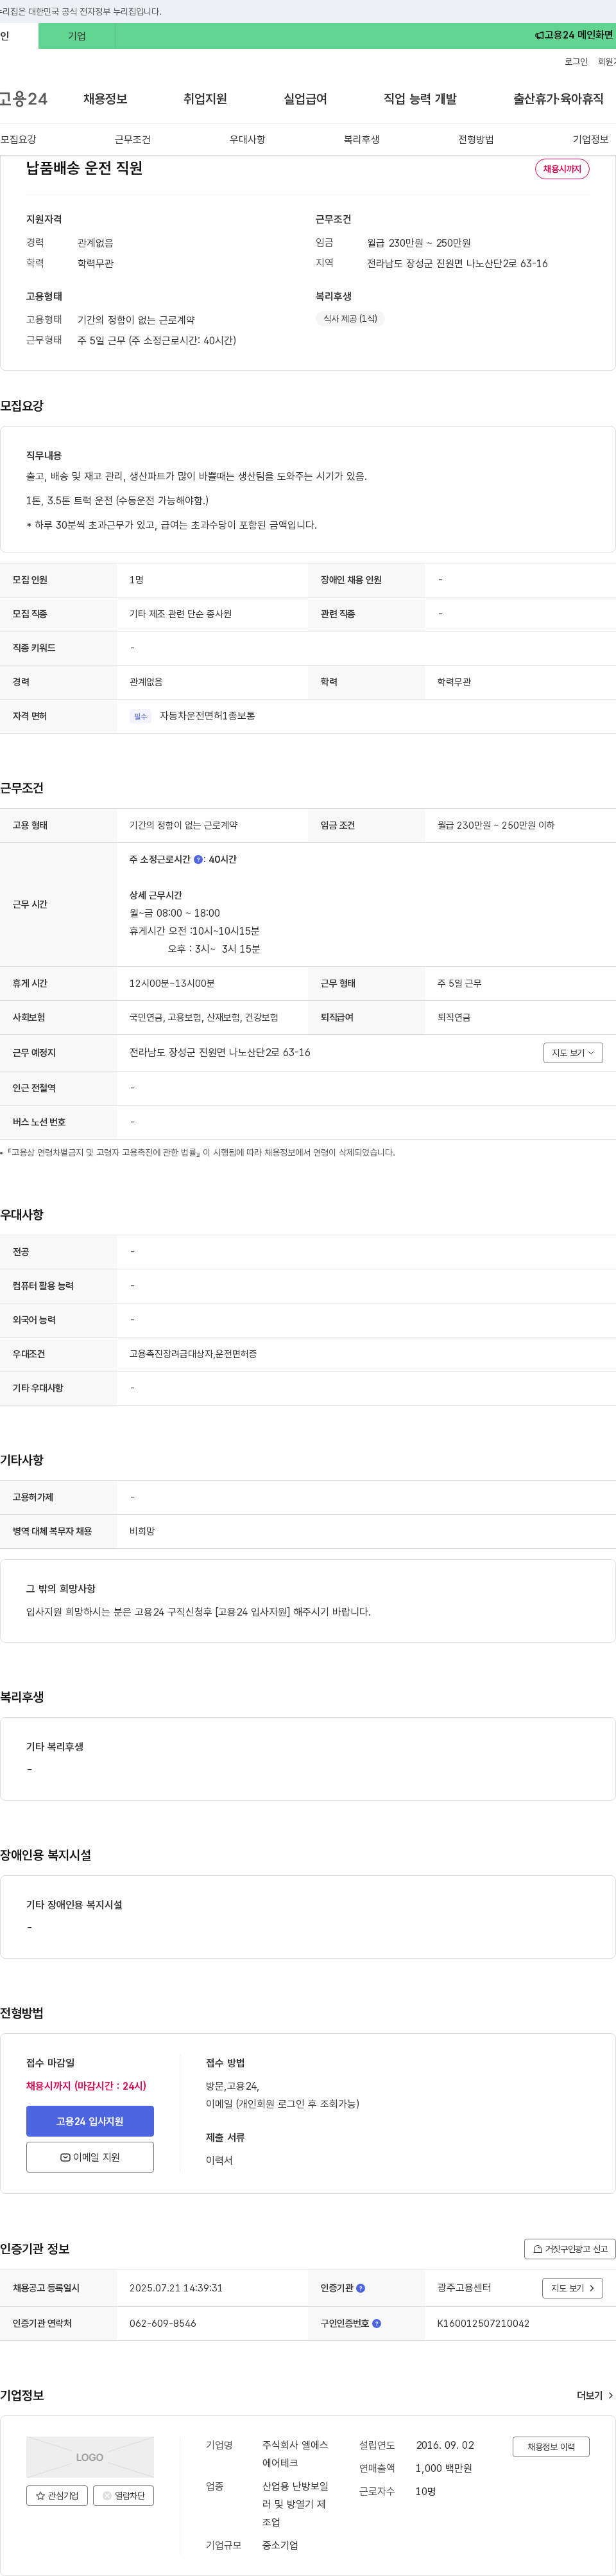
Task: Select the phone number 062-609-8546
Action: [163, 2324]
